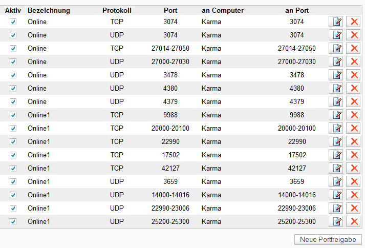Viewport: 365px width, 248px height.
Task: Toggle Aktiv checkbox for UDP 22990-23006
Action: pyautogui.click(x=13, y=208)
